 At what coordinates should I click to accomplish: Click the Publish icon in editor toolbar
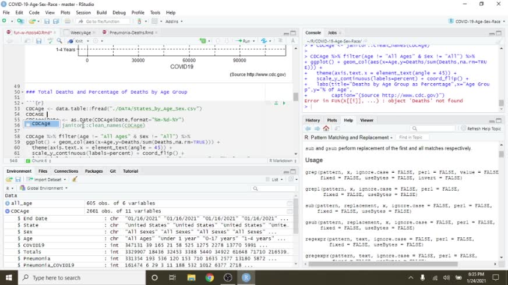(x=264, y=41)
